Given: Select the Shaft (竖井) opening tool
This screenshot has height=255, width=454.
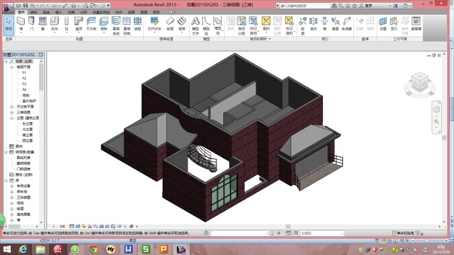Looking at the screenshot, I should pyautogui.click(x=313, y=23).
